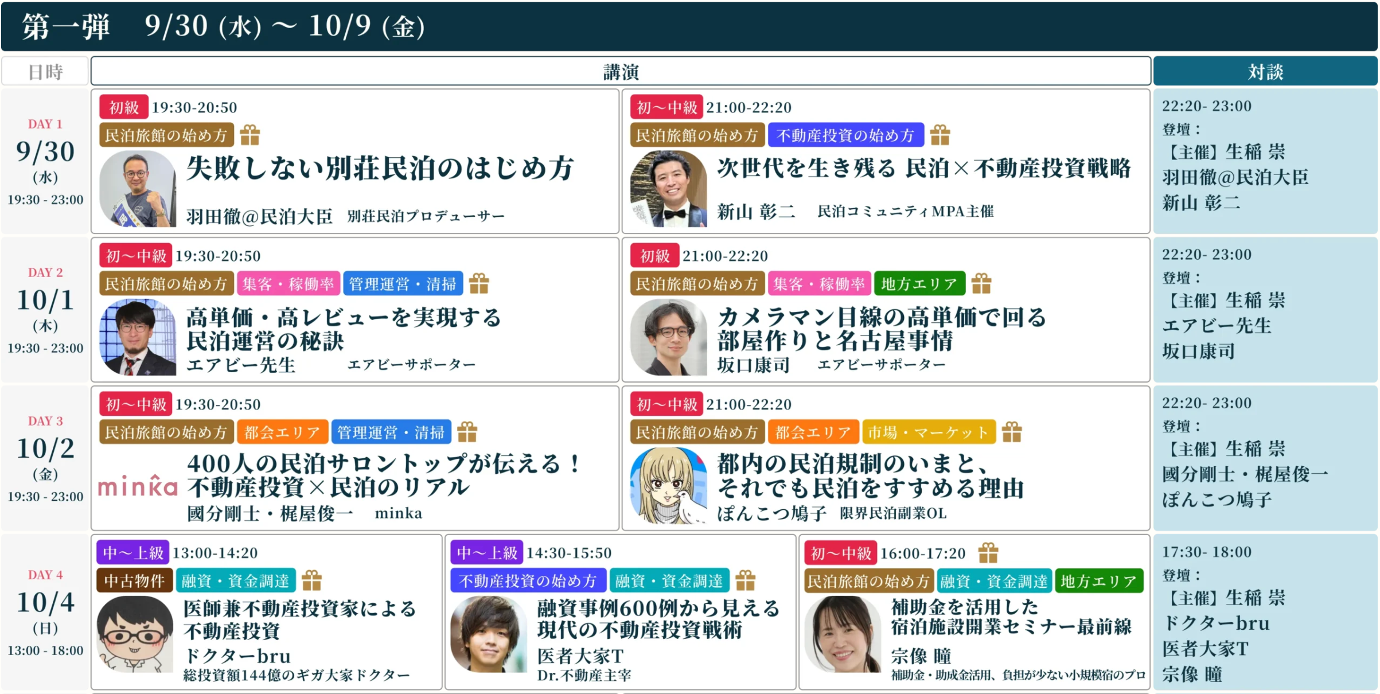Click gift icon after 地方エリア on DAY 2
Screen dimensions: 1380x694
click(981, 283)
